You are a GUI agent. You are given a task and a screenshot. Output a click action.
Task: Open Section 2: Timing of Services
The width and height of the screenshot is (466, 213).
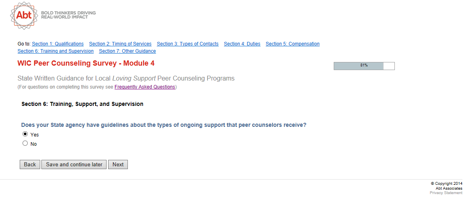pyautogui.click(x=120, y=44)
